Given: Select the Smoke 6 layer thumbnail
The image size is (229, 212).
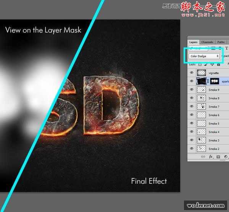Looking at the screenshot, I should pyautogui.click(x=202, y=115).
